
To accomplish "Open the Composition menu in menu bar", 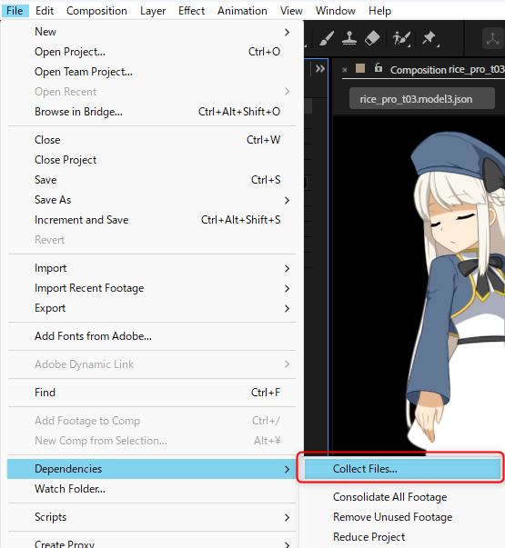I will [x=96, y=11].
